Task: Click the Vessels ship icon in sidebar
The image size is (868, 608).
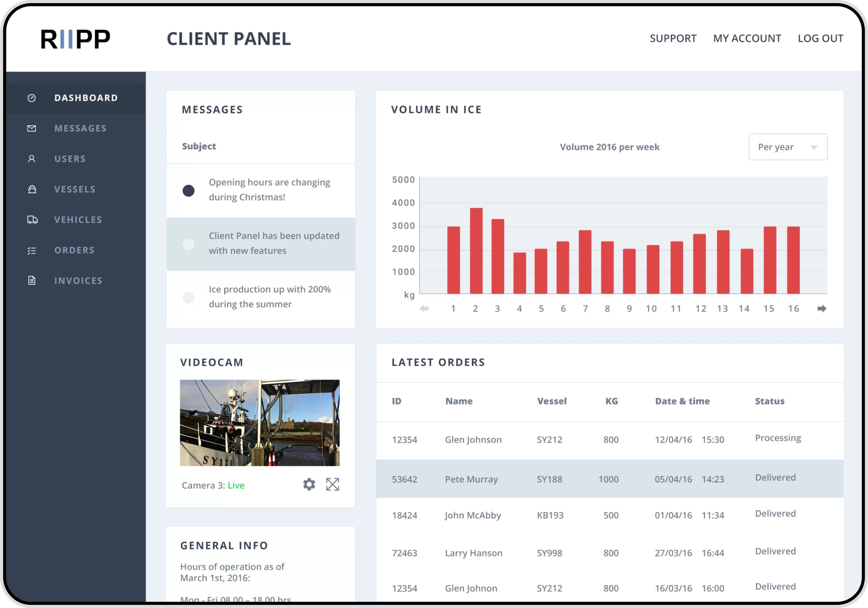Action: 32,189
